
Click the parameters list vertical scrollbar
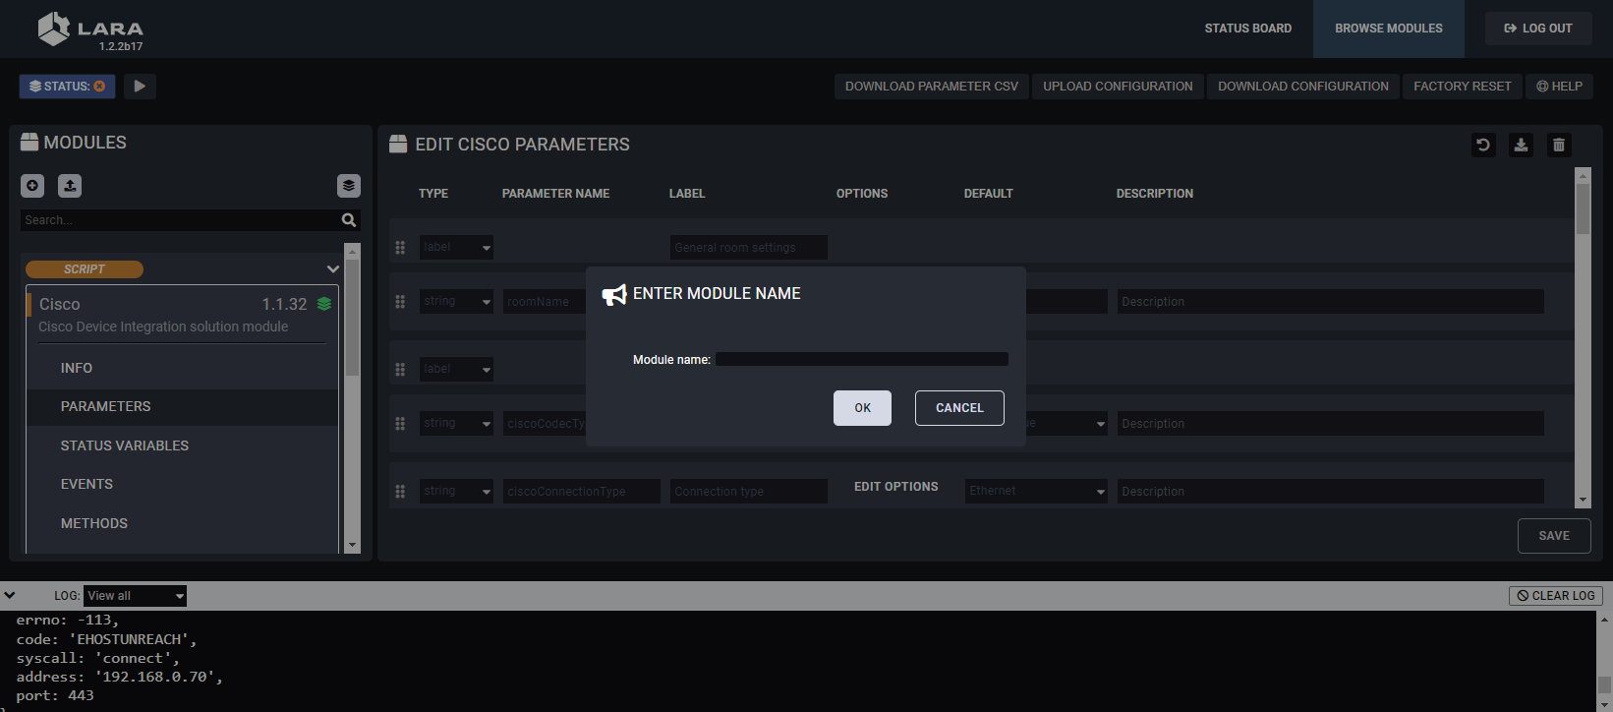pos(1582,334)
